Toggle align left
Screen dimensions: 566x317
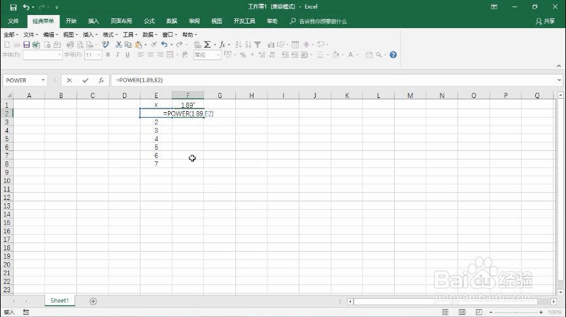click(x=141, y=55)
